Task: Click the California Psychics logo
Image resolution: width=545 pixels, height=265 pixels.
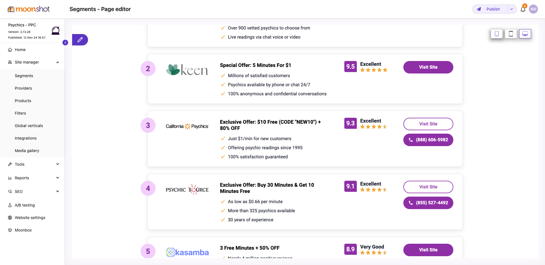Action: pos(187,126)
